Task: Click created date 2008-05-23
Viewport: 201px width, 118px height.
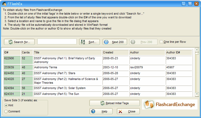Action: coord(110,58)
